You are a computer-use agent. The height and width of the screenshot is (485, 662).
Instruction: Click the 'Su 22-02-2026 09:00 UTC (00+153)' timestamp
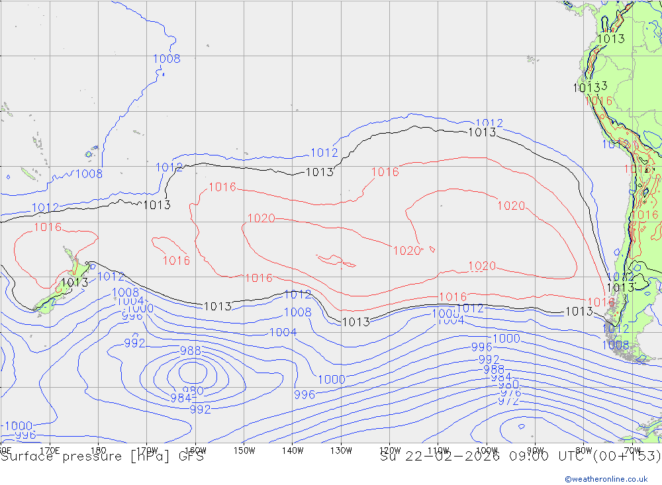[x=520, y=457]
